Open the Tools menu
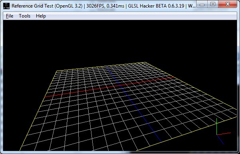 [24, 16]
